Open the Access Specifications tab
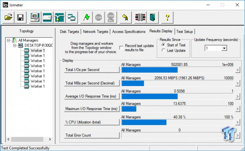This screenshot has height=151, width=245. click(128, 32)
